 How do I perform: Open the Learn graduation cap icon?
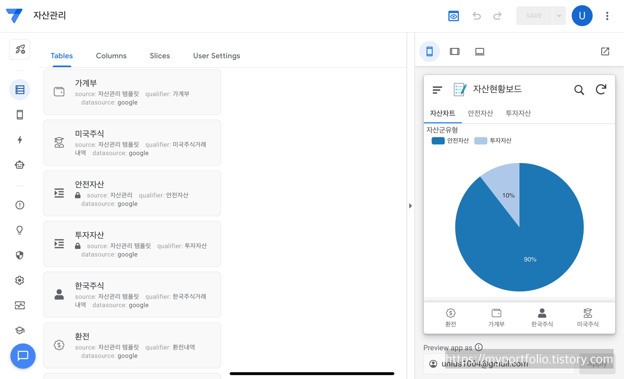tap(20, 330)
